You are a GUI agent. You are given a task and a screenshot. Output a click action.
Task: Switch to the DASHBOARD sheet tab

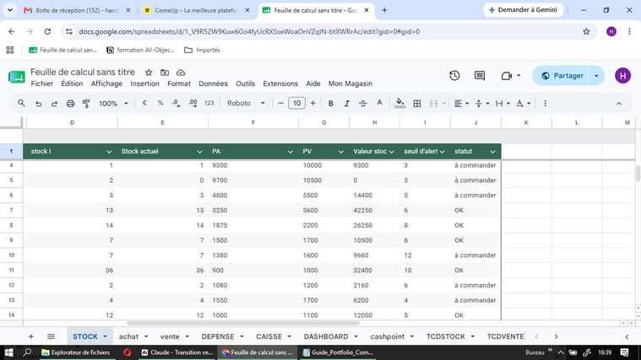click(326, 336)
